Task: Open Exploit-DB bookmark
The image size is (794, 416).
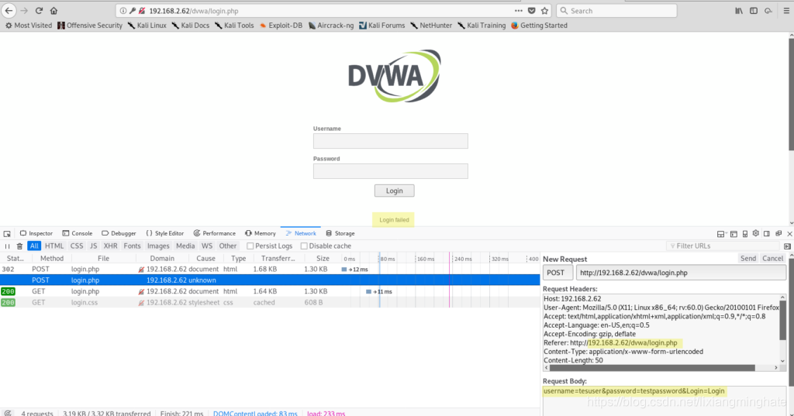Action: (x=281, y=26)
